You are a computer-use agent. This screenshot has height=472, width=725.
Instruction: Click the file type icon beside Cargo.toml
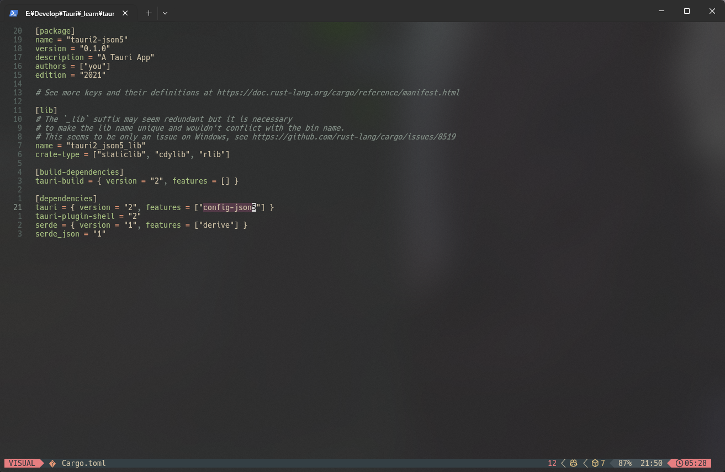pos(52,463)
